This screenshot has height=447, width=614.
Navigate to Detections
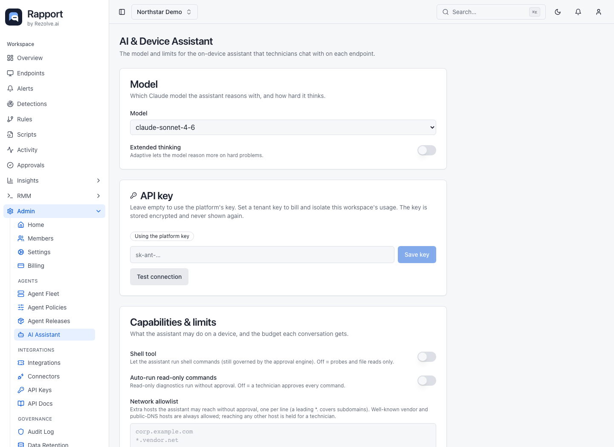click(54, 104)
